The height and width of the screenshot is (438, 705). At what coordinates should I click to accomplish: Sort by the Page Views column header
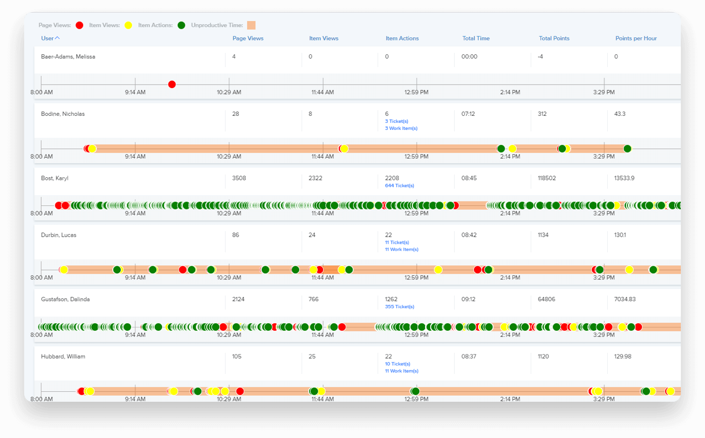point(248,38)
